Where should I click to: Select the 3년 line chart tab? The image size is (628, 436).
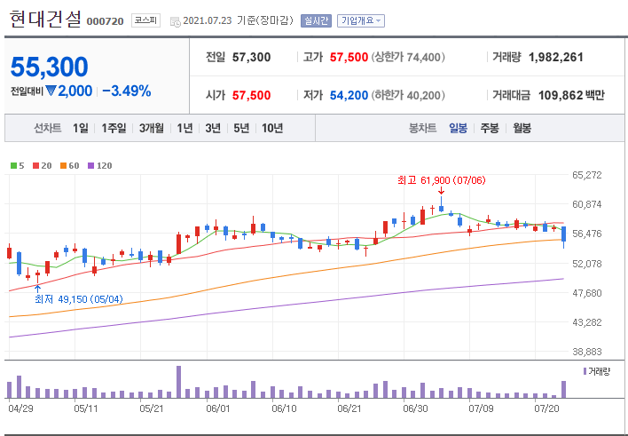(x=213, y=129)
